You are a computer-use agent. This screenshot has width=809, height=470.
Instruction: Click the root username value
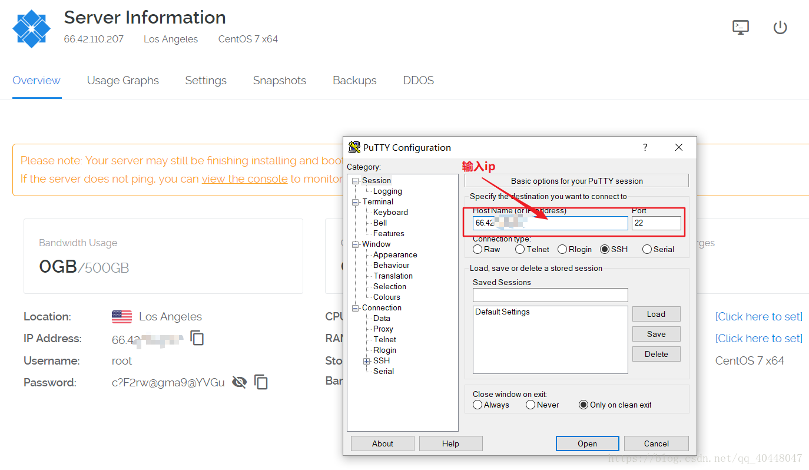[x=122, y=361]
